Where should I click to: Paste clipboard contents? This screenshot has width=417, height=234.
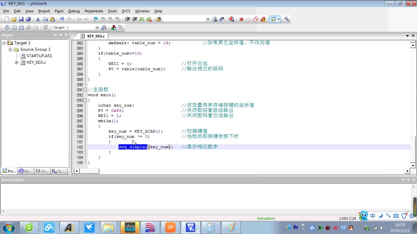click(52, 19)
